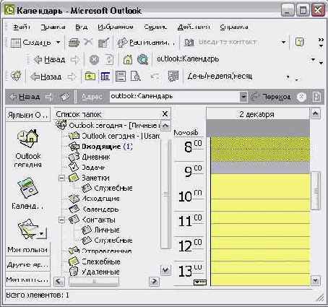The width and height of the screenshot is (328, 307).
Task: Open the Другие ярлыки shortcut group
Action: pos(27,265)
